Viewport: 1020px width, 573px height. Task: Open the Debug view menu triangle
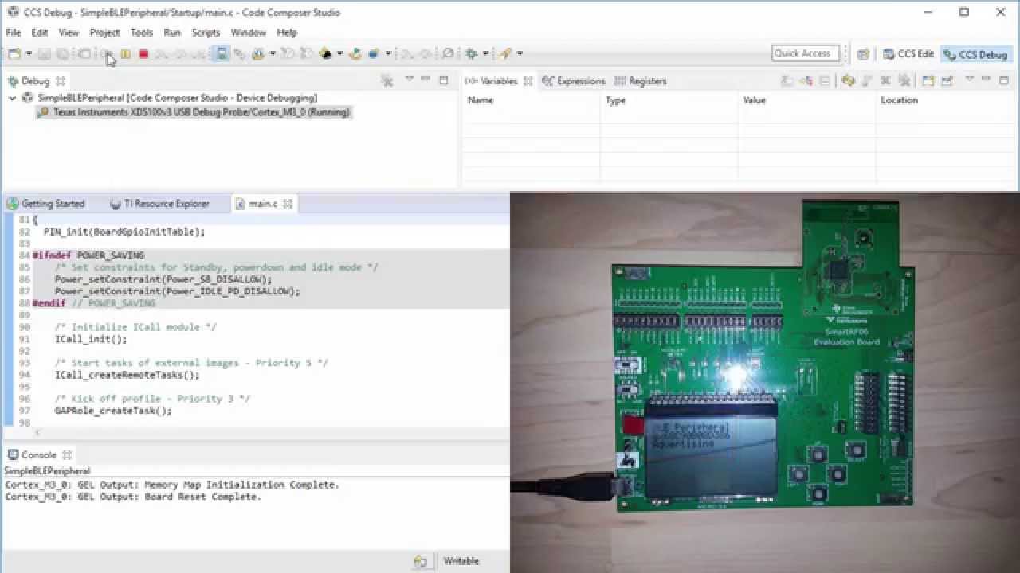pos(409,80)
